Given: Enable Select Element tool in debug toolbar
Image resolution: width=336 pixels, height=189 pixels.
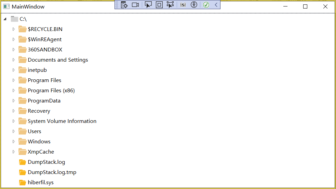Looking at the screenshot, I should [x=148, y=5].
